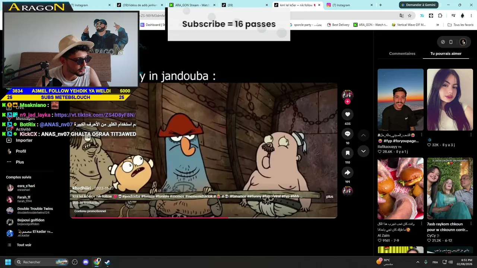Switch to the Commentaires tab
The height and width of the screenshot is (268, 477).
(x=402, y=54)
